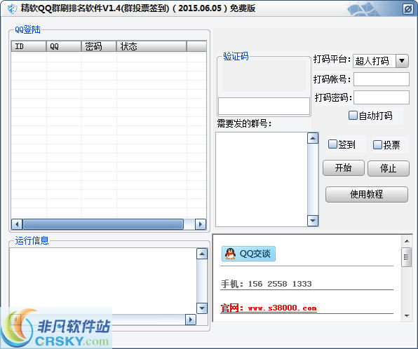Click inside the 需要发的群号 text area
Image resolution: width=418 pixels, height=349 pixels.
tap(261, 179)
